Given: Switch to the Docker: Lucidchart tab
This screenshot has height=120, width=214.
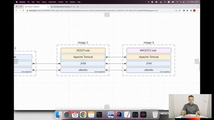Looking at the screenshot, I should coord(36,7).
